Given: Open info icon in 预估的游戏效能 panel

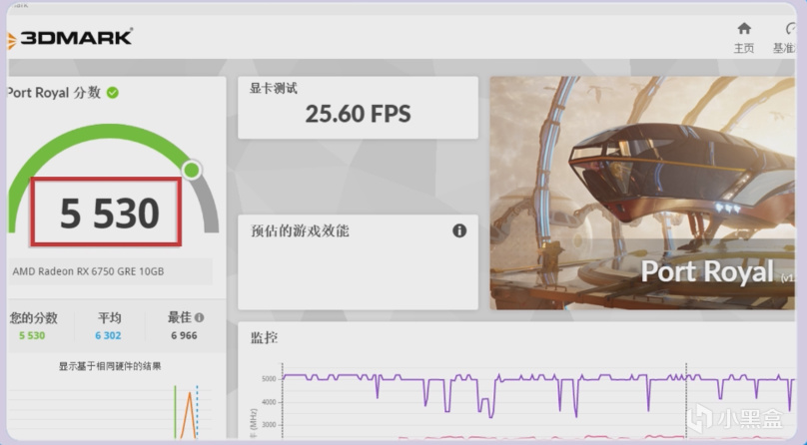Looking at the screenshot, I should click(x=459, y=230).
